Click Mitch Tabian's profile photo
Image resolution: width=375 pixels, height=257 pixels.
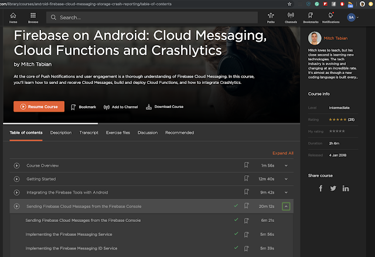coord(315,38)
